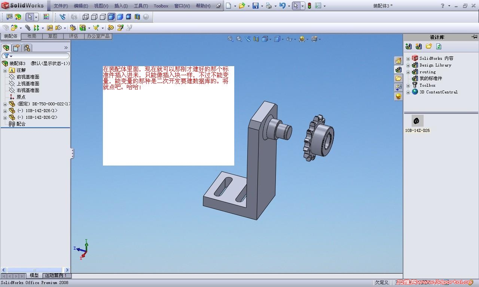
Task: Click the Previous View icon in viewport toolbar
Action: click(x=248, y=39)
